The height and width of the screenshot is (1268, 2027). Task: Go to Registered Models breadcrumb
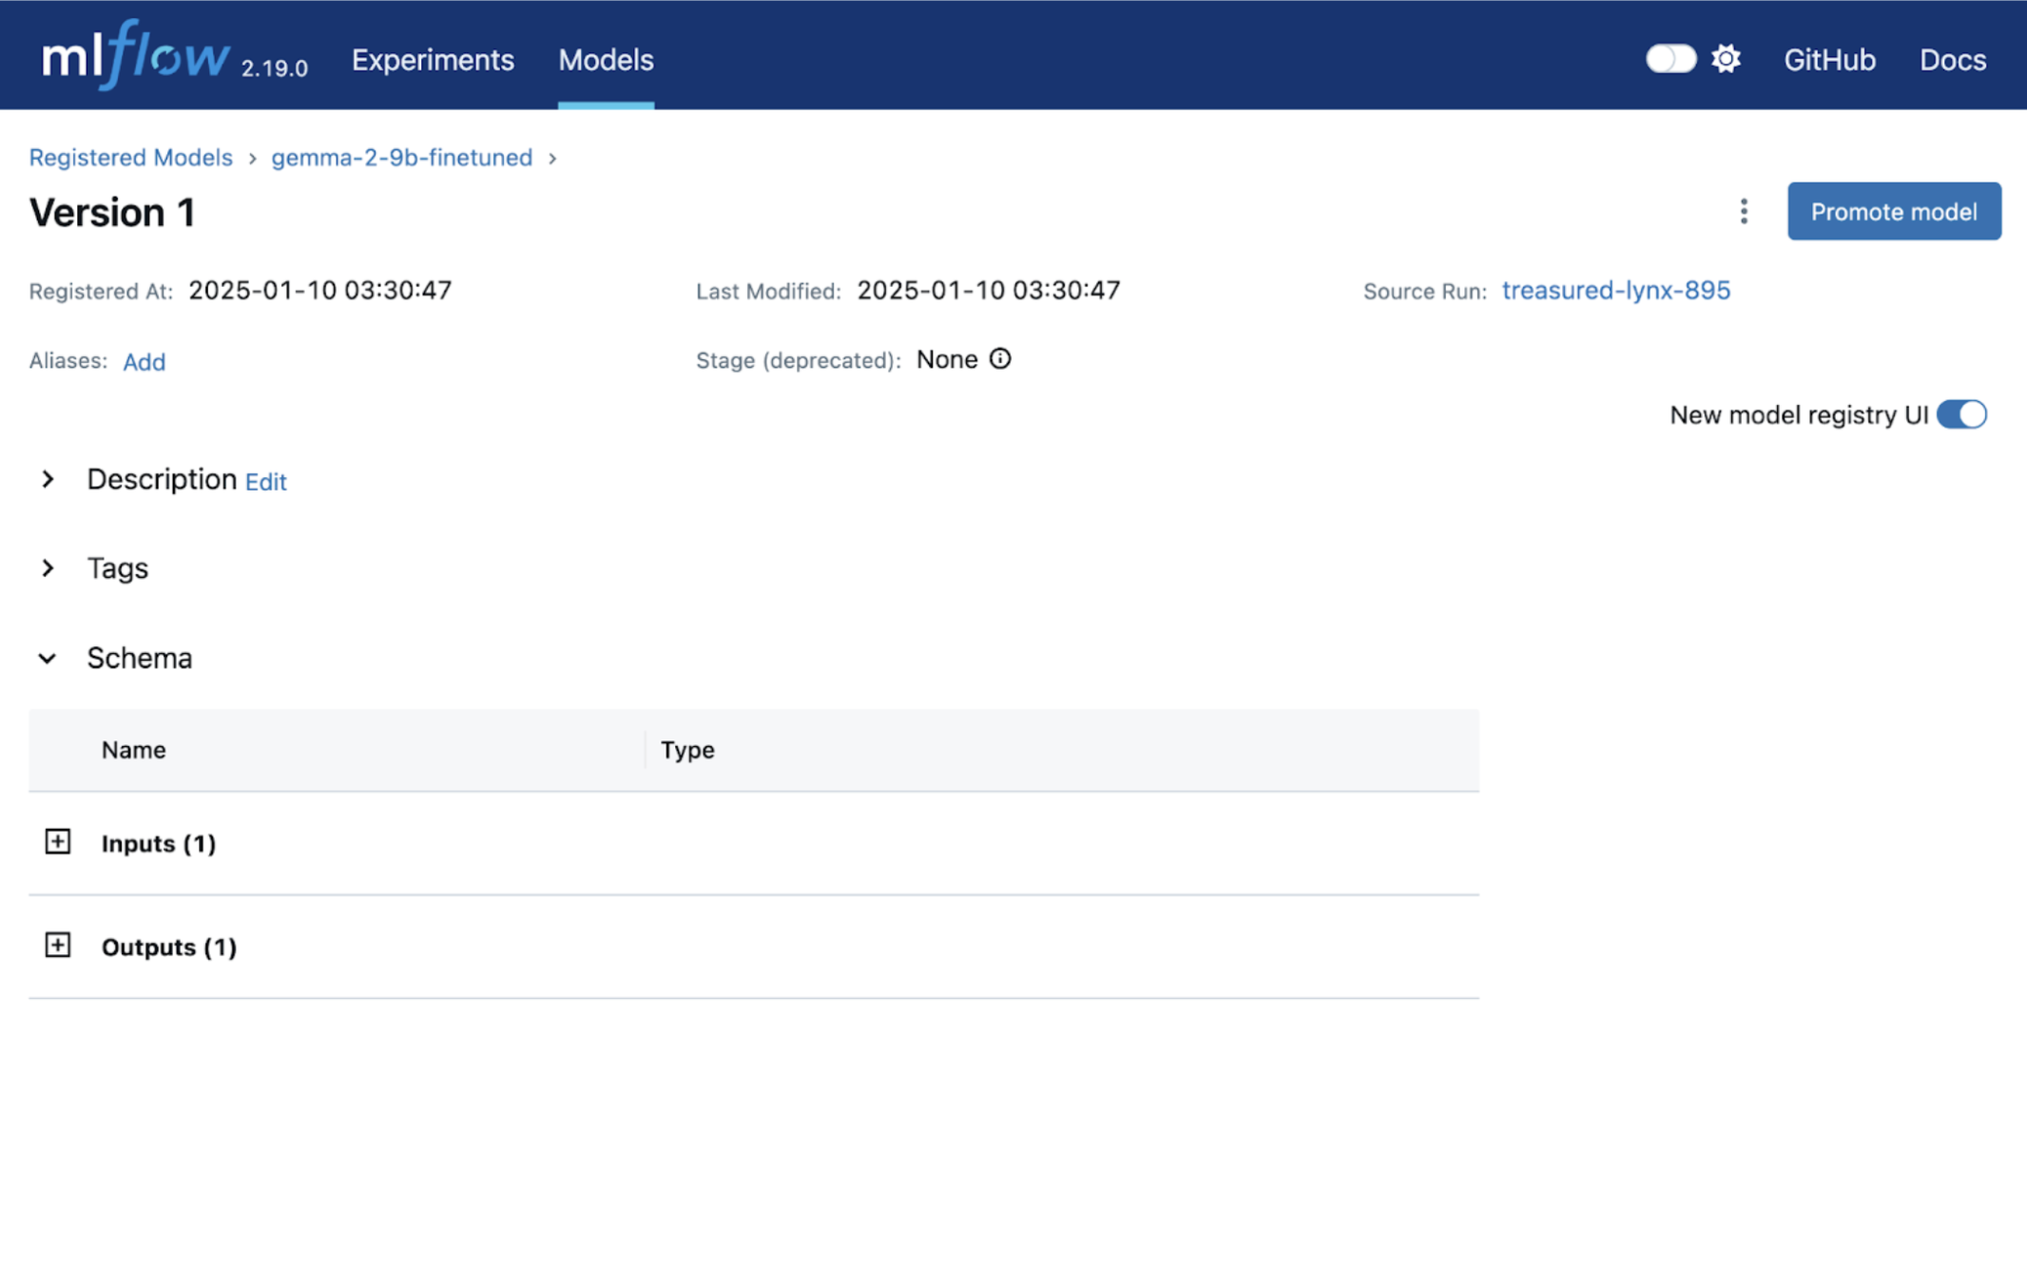(x=130, y=158)
